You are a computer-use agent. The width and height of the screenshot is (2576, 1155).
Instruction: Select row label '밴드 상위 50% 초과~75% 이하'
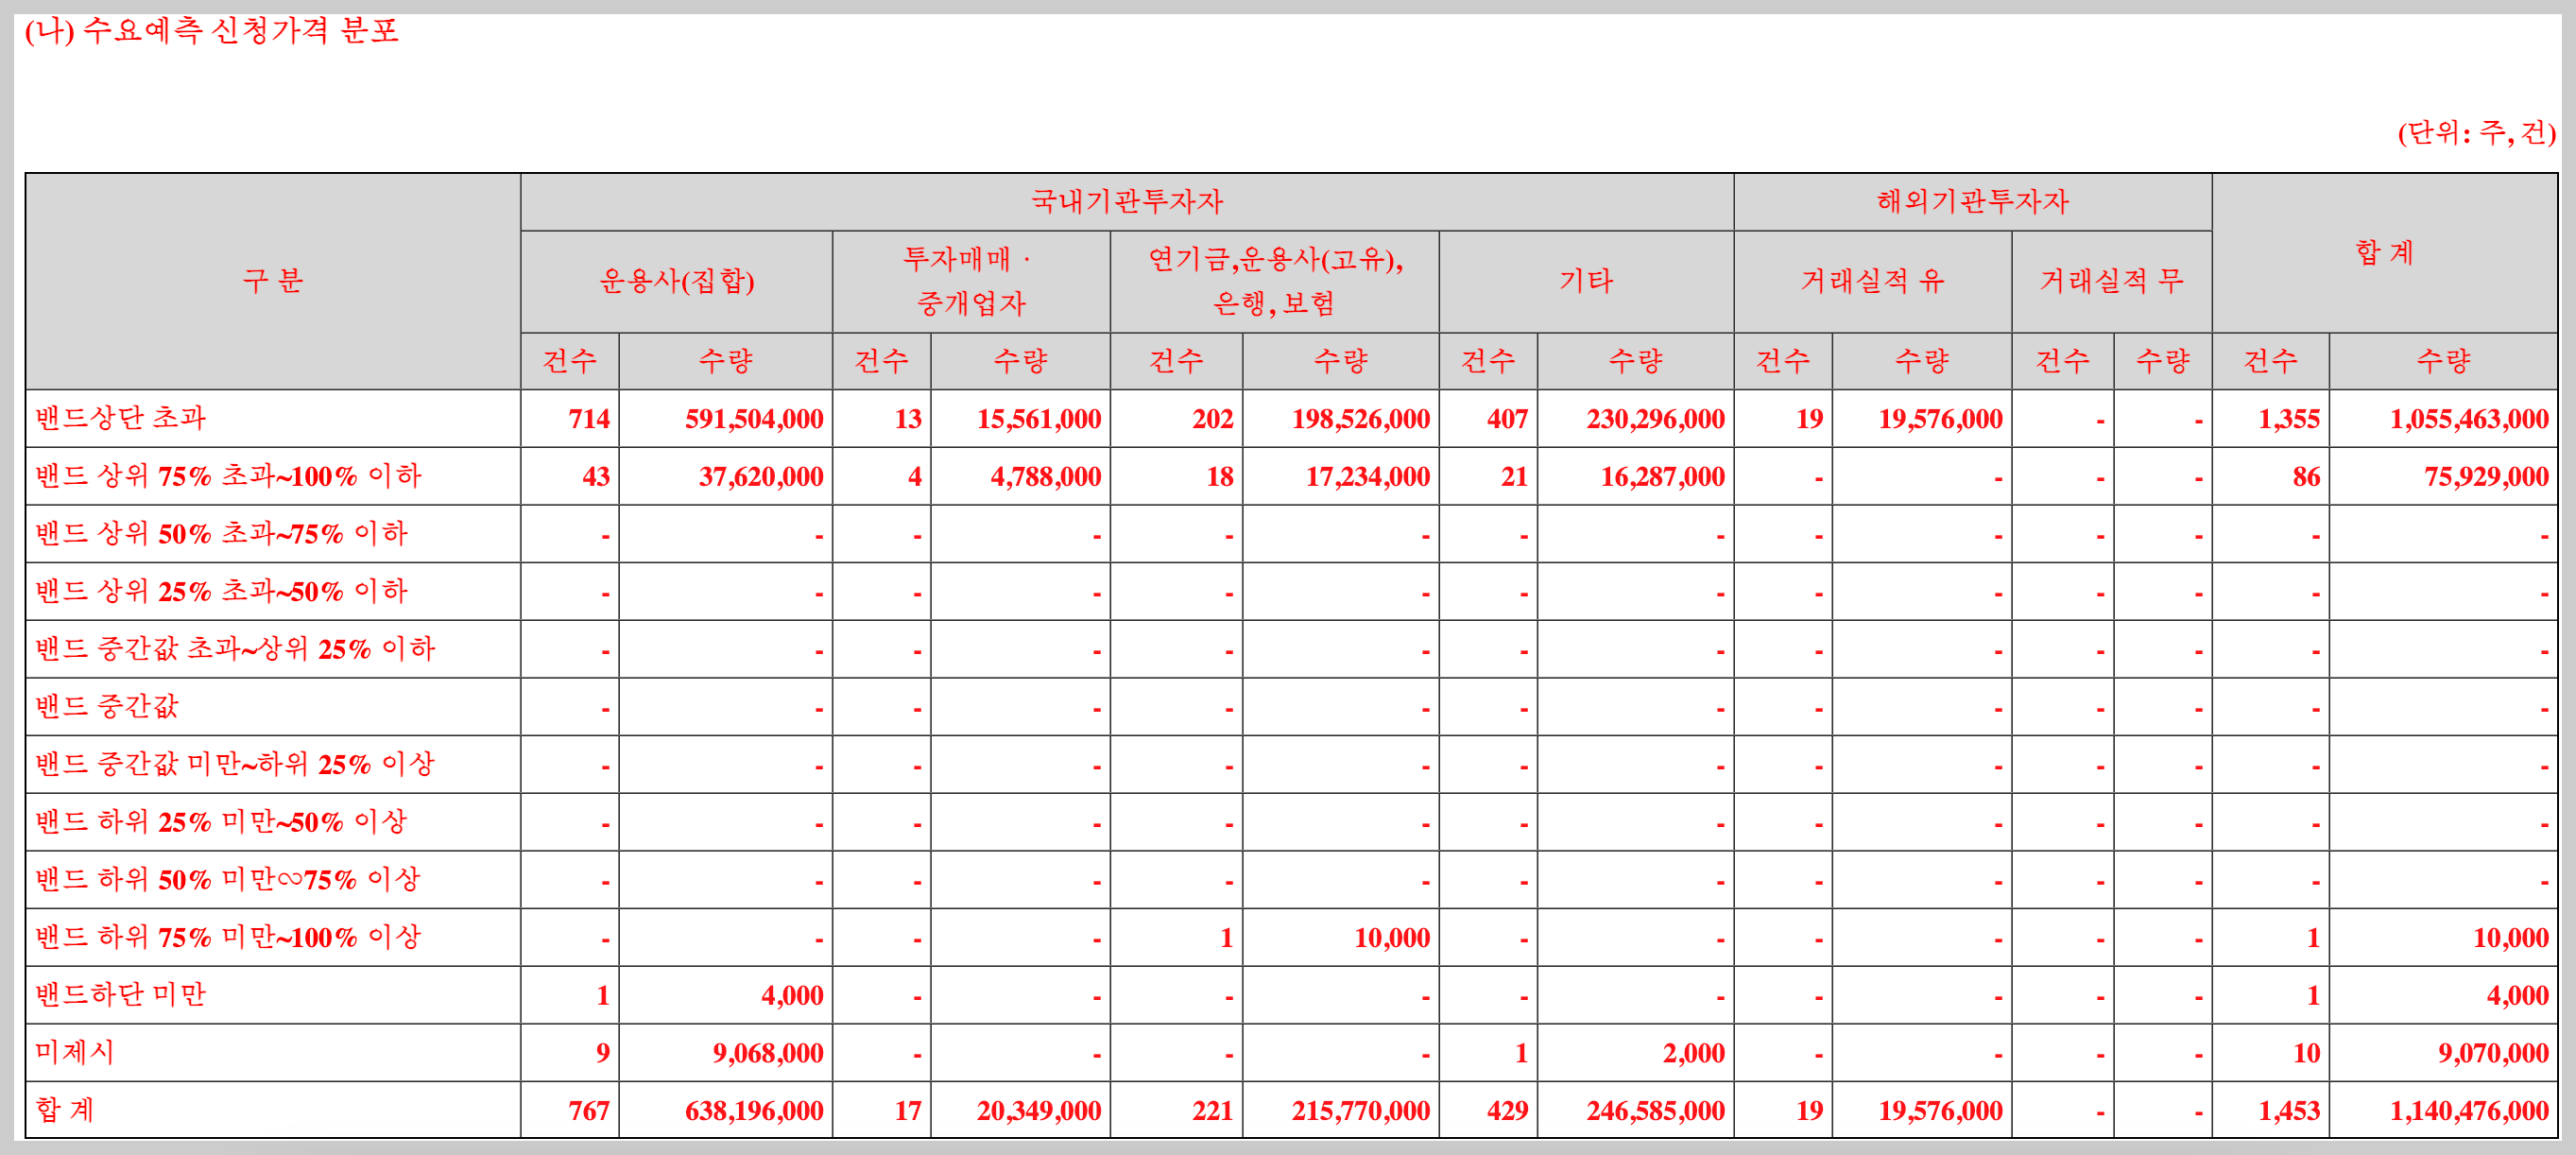click(222, 534)
